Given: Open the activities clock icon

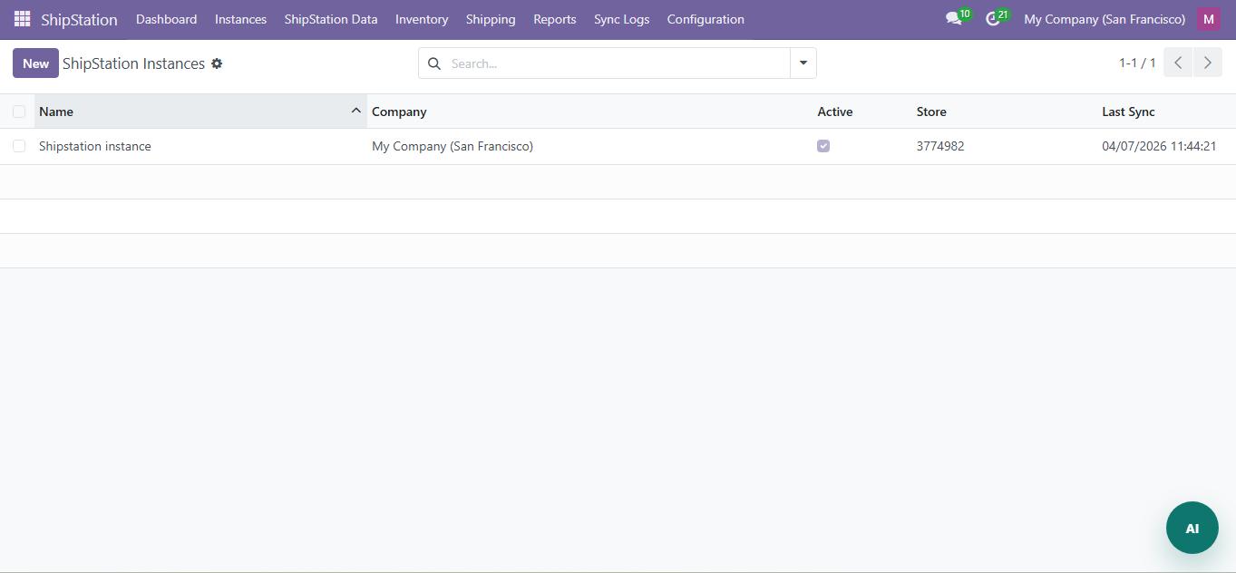Looking at the screenshot, I should (x=991, y=18).
